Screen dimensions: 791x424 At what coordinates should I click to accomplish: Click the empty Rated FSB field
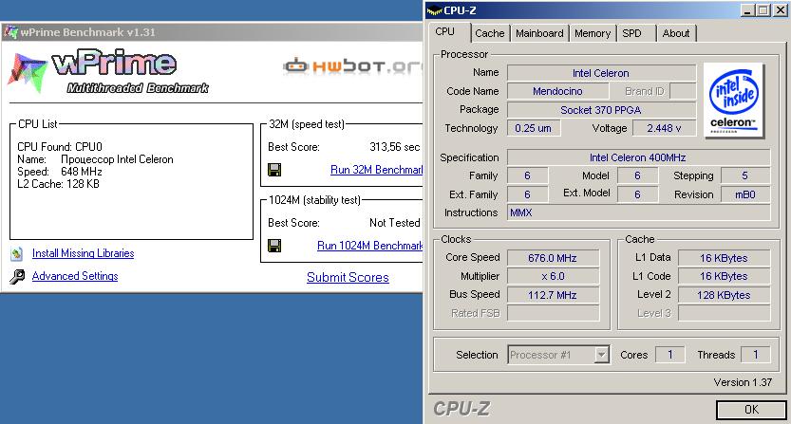(553, 313)
